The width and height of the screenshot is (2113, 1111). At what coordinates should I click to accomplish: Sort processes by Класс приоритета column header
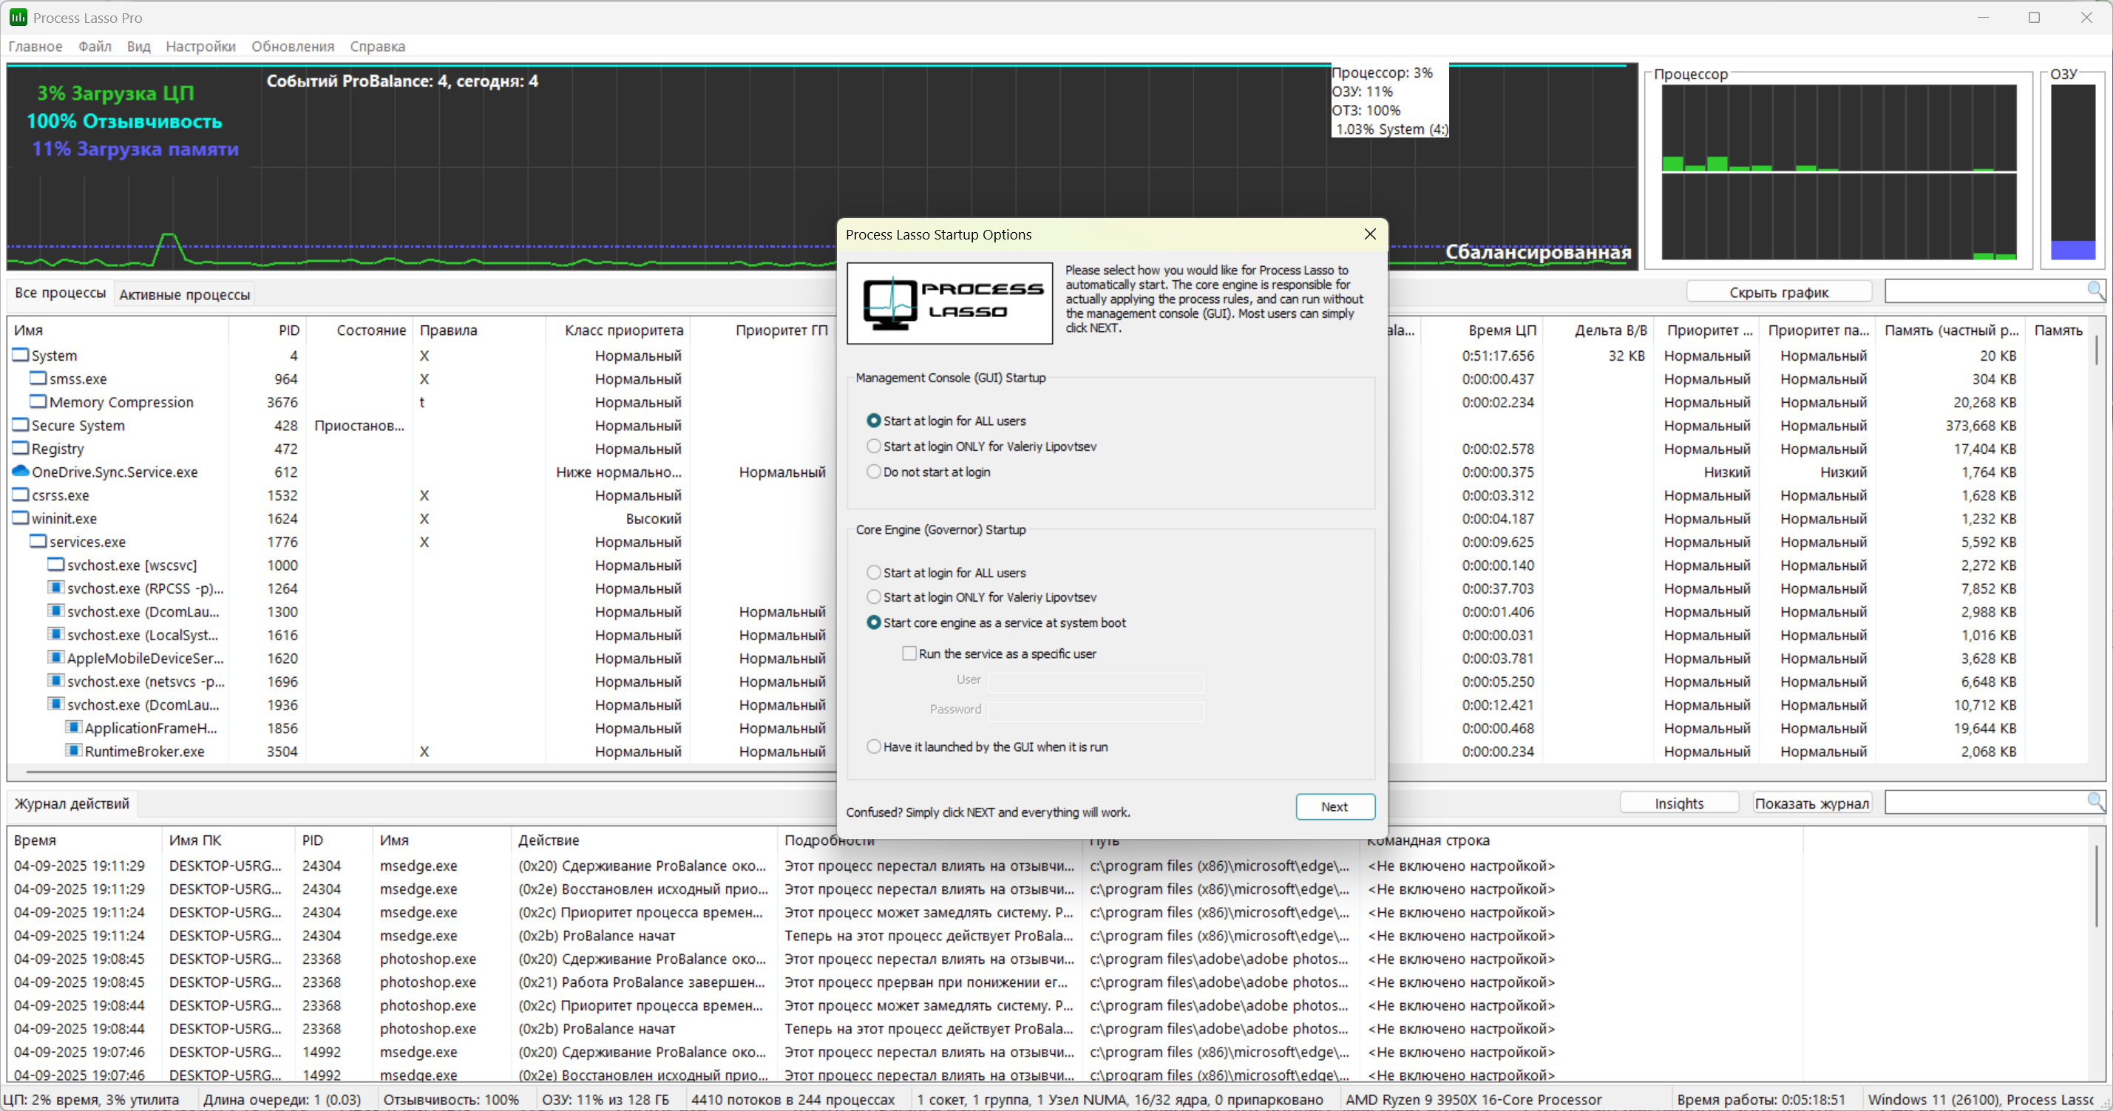[623, 330]
